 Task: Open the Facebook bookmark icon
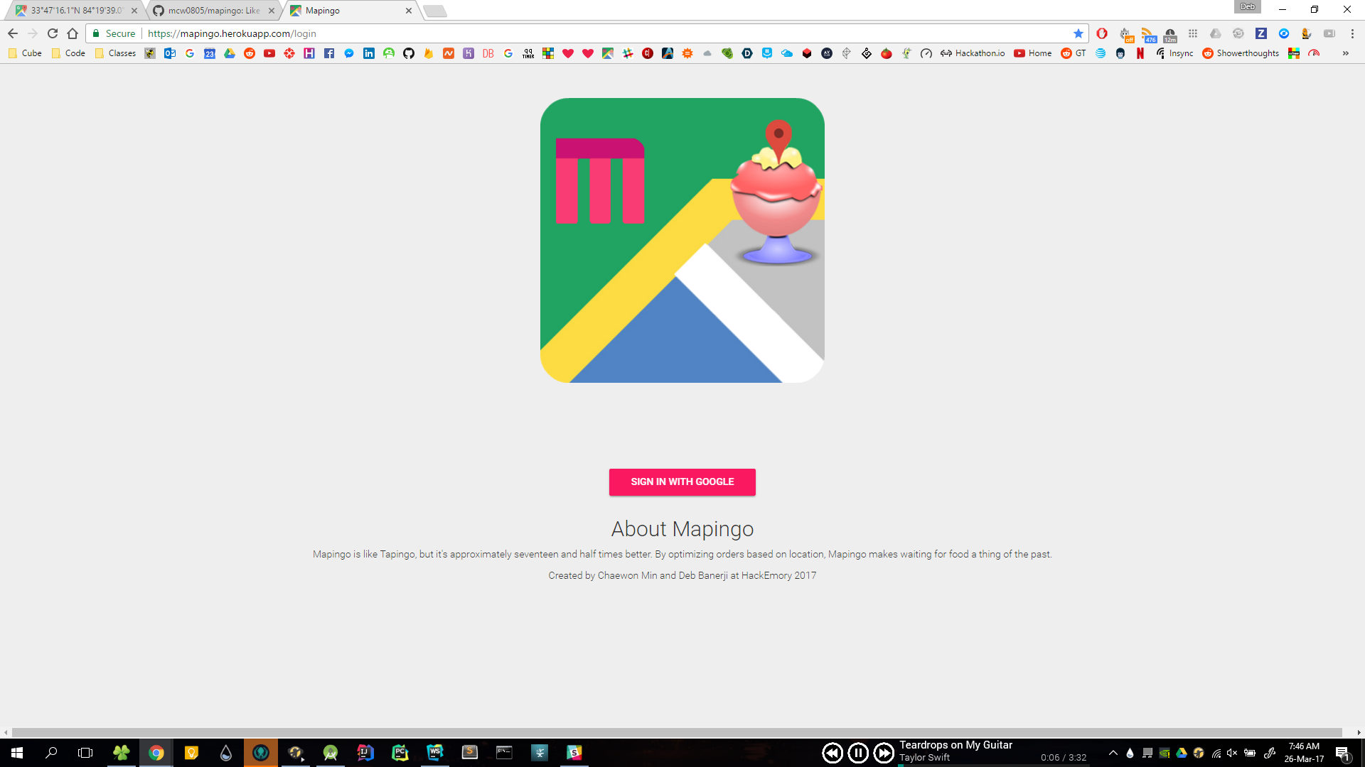click(x=329, y=53)
